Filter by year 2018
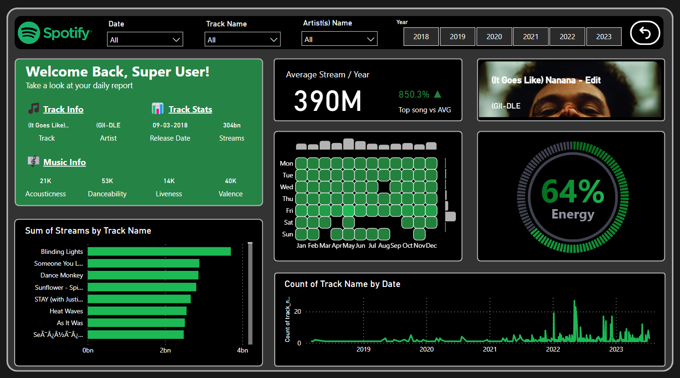 (x=421, y=36)
